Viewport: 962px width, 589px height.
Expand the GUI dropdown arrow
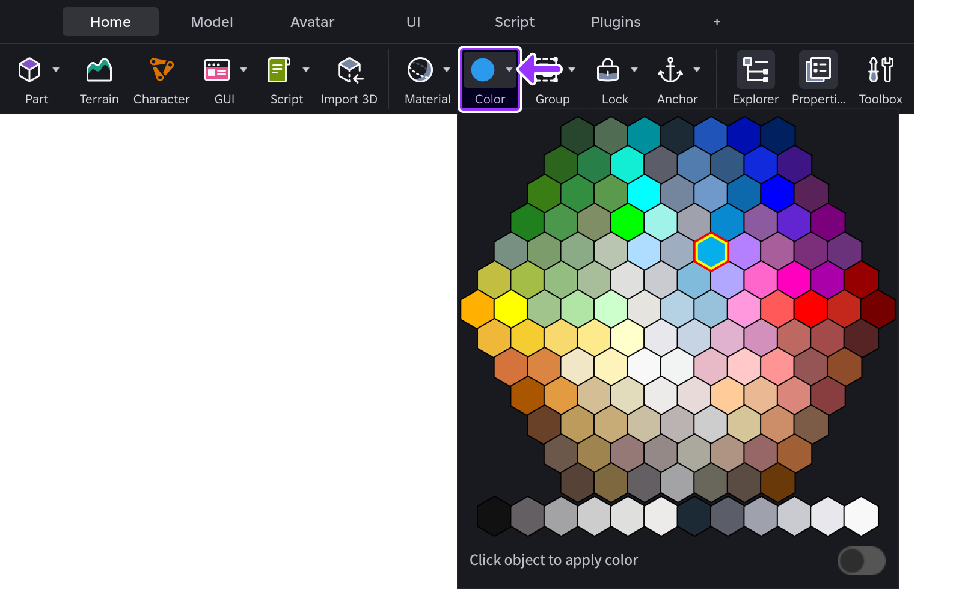click(244, 70)
